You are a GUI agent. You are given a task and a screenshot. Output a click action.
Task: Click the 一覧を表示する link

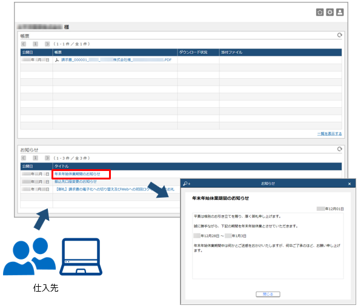coord(330,133)
